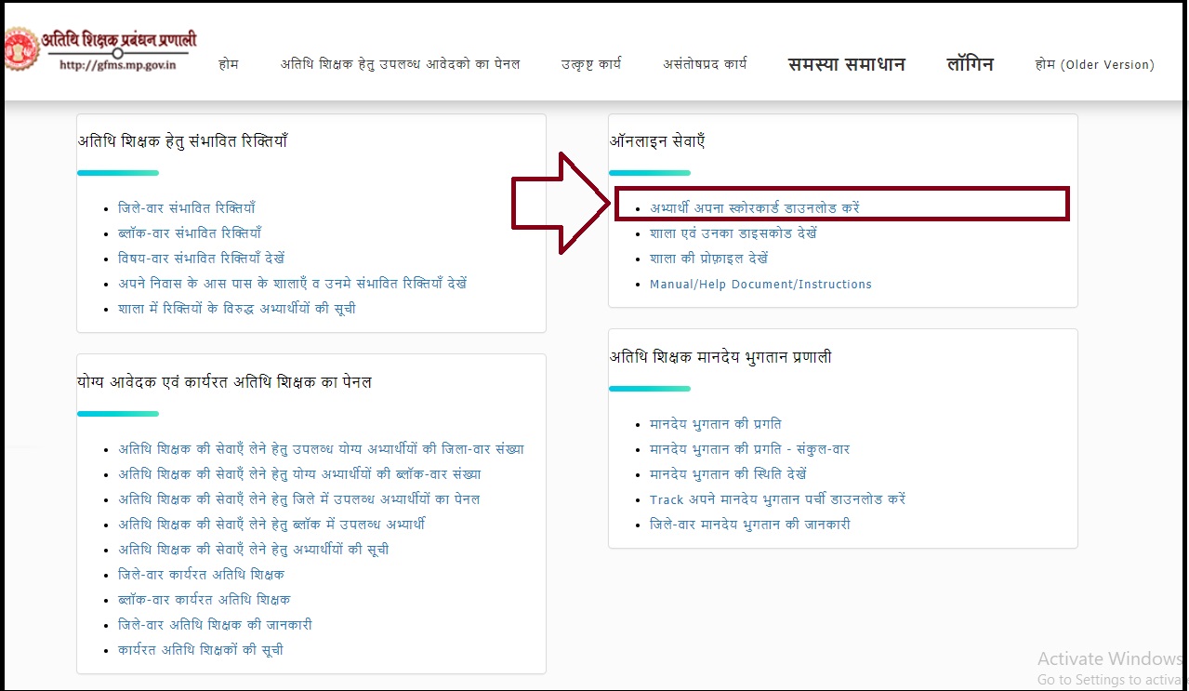Click the GFMS emblem logo in header
Image resolution: width=1189 pixels, height=691 pixels.
tap(19, 48)
